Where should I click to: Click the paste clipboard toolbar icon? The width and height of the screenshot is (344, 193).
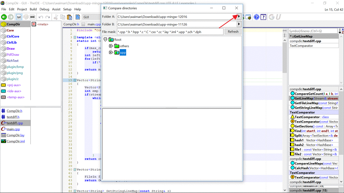tap(70, 17)
